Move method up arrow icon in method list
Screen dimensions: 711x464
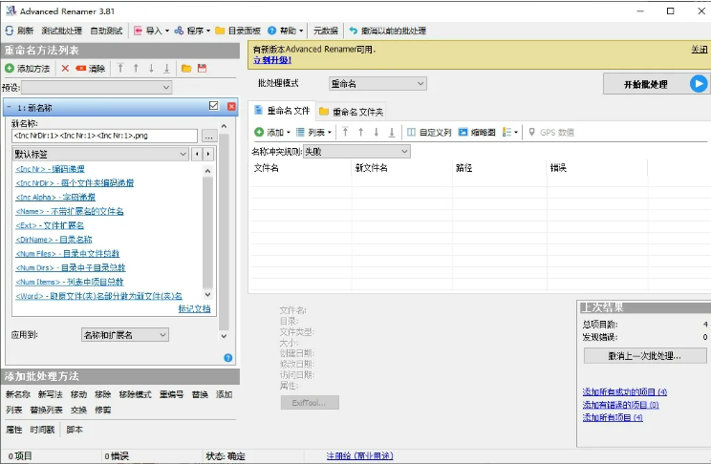click(136, 69)
